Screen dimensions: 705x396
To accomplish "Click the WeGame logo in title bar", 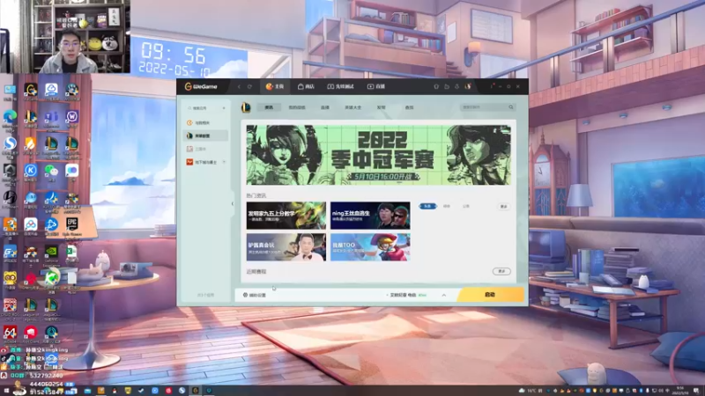I will 201,86.
